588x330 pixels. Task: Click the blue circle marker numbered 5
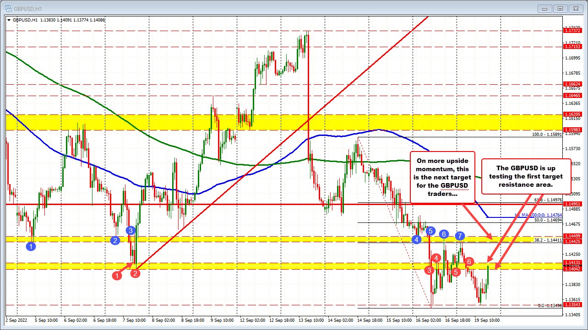point(430,231)
